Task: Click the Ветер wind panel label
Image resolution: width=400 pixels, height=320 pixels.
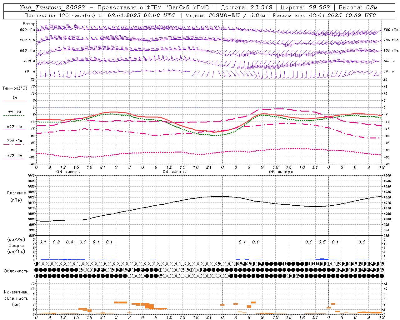Action: (x=29, y=24)
